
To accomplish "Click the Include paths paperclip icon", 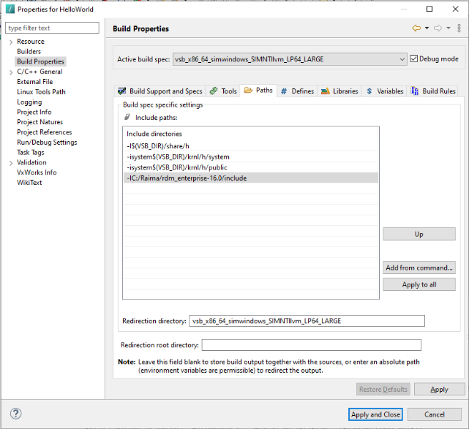I will coord(127,117).
